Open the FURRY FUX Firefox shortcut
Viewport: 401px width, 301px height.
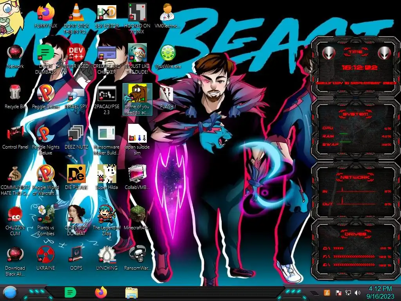pyautogui.click(x=45, y=16)
